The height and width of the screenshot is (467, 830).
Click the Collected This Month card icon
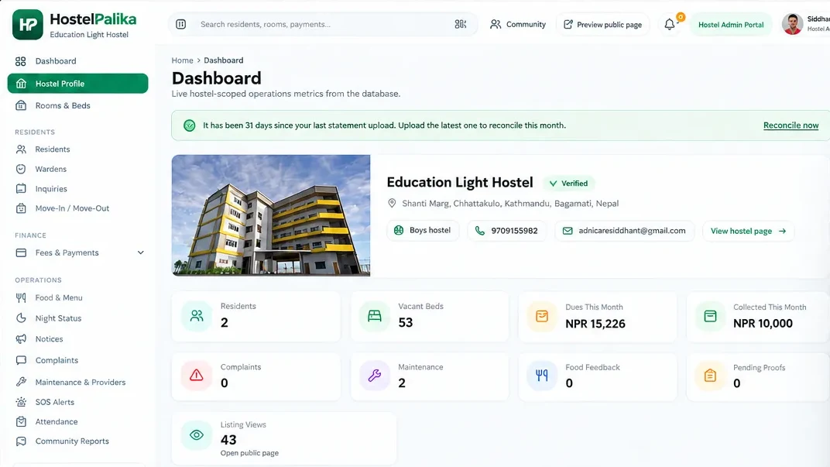point(710,316)
